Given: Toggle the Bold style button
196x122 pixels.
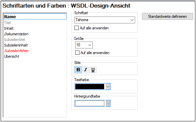Looking at the screenshot, I should point(78,70).
